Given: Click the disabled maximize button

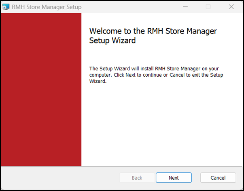Looking at the screenshot, I should (x=208, y=7).
